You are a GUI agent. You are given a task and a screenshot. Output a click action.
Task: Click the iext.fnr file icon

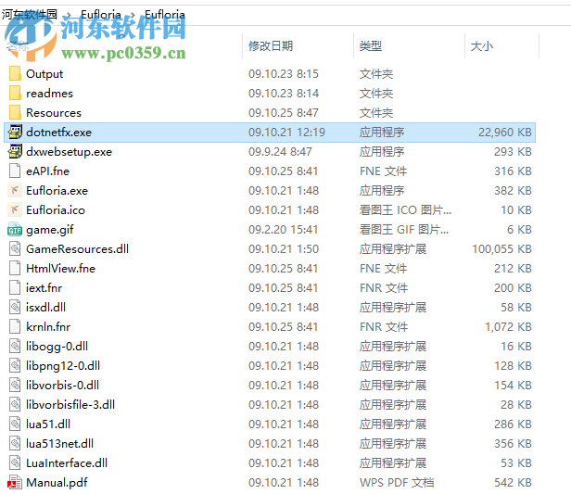15,288
